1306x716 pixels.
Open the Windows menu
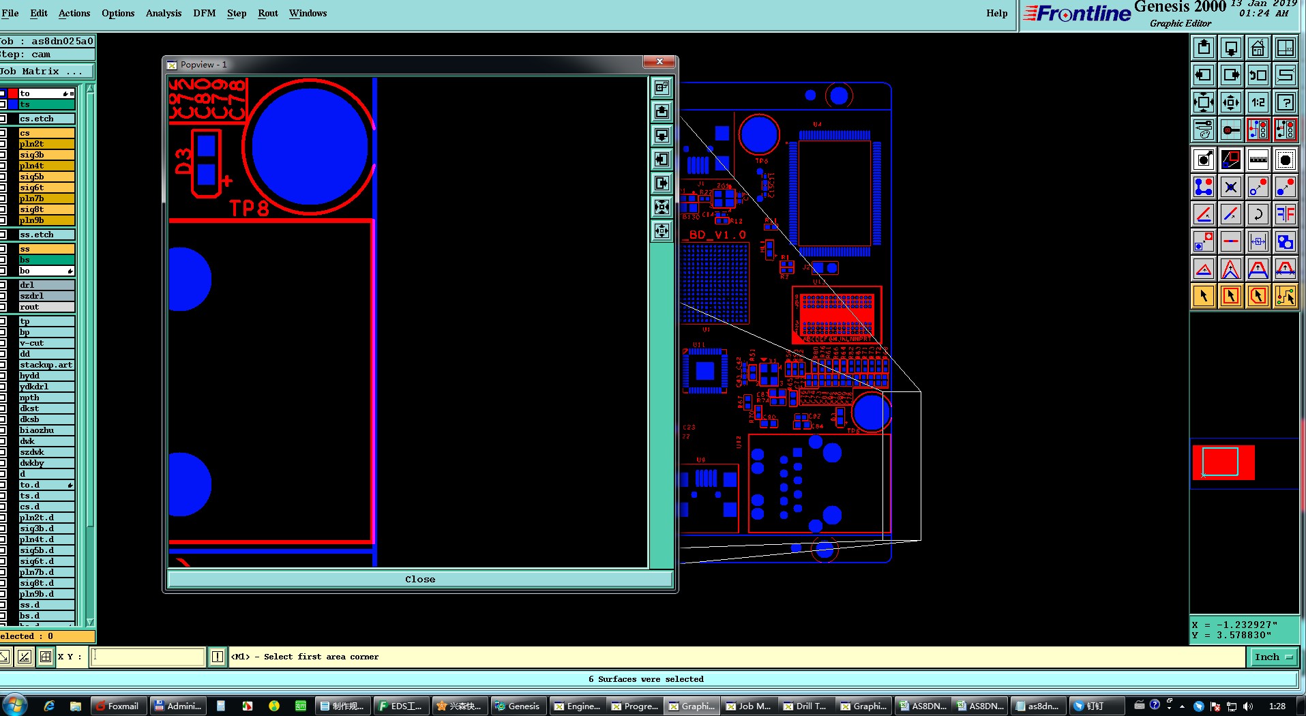[x=308, y=13]
